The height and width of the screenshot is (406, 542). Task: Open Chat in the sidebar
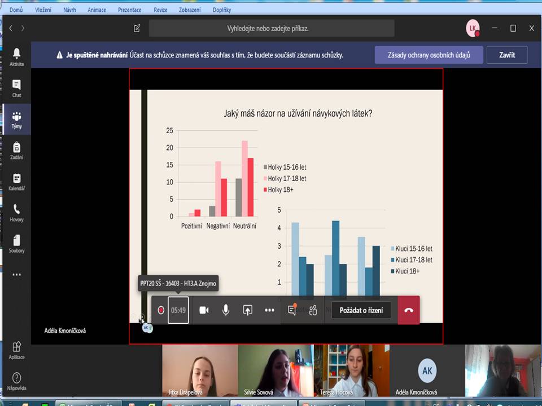coord(16,88)
